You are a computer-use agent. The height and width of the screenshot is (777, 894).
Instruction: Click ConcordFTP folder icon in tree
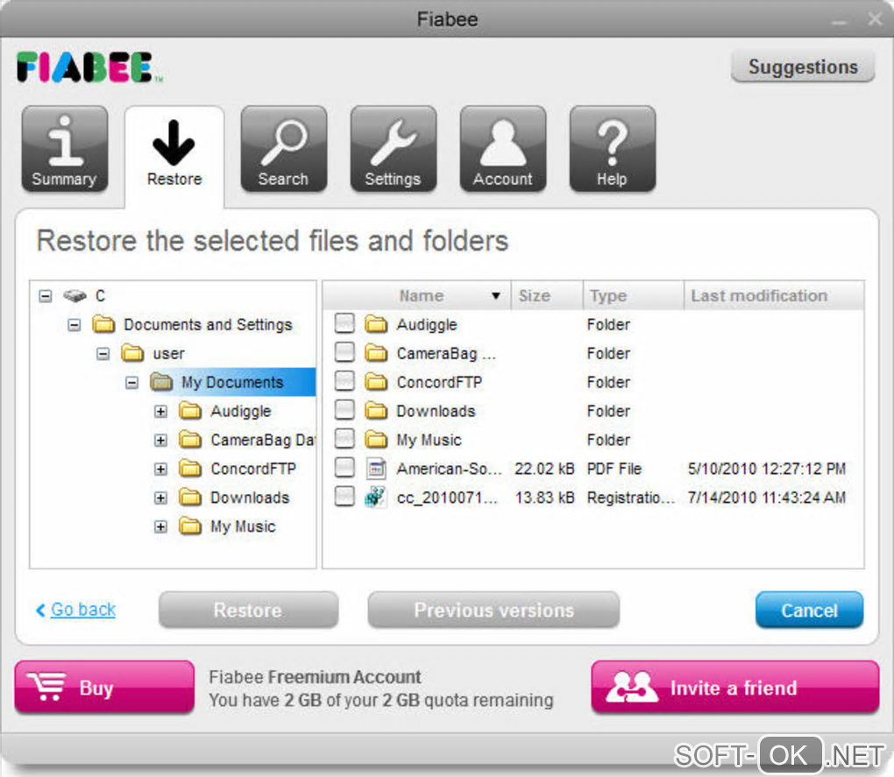coord(190,469)
